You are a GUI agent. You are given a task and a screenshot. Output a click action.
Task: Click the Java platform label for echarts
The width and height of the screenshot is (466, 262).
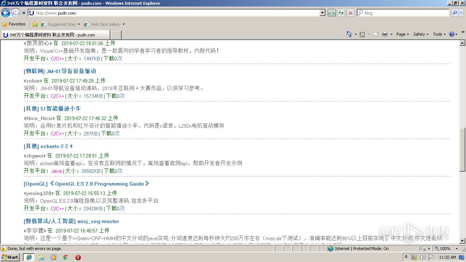tap(56, 171)
